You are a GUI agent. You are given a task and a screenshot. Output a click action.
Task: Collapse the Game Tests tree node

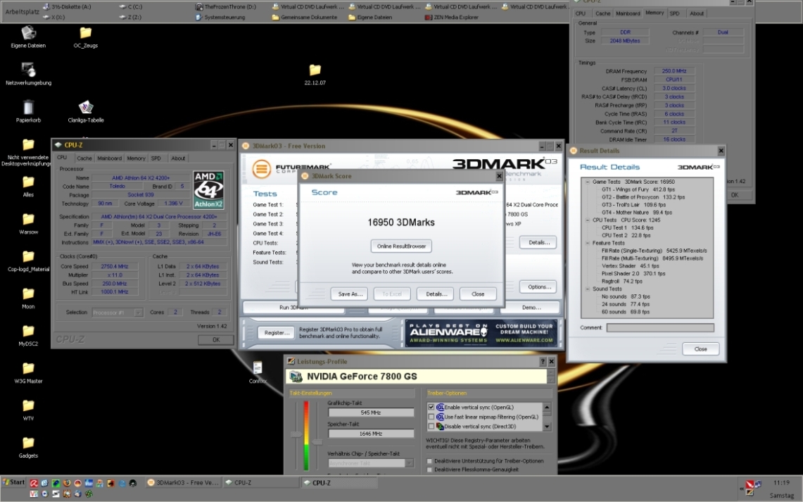(588, 182)
